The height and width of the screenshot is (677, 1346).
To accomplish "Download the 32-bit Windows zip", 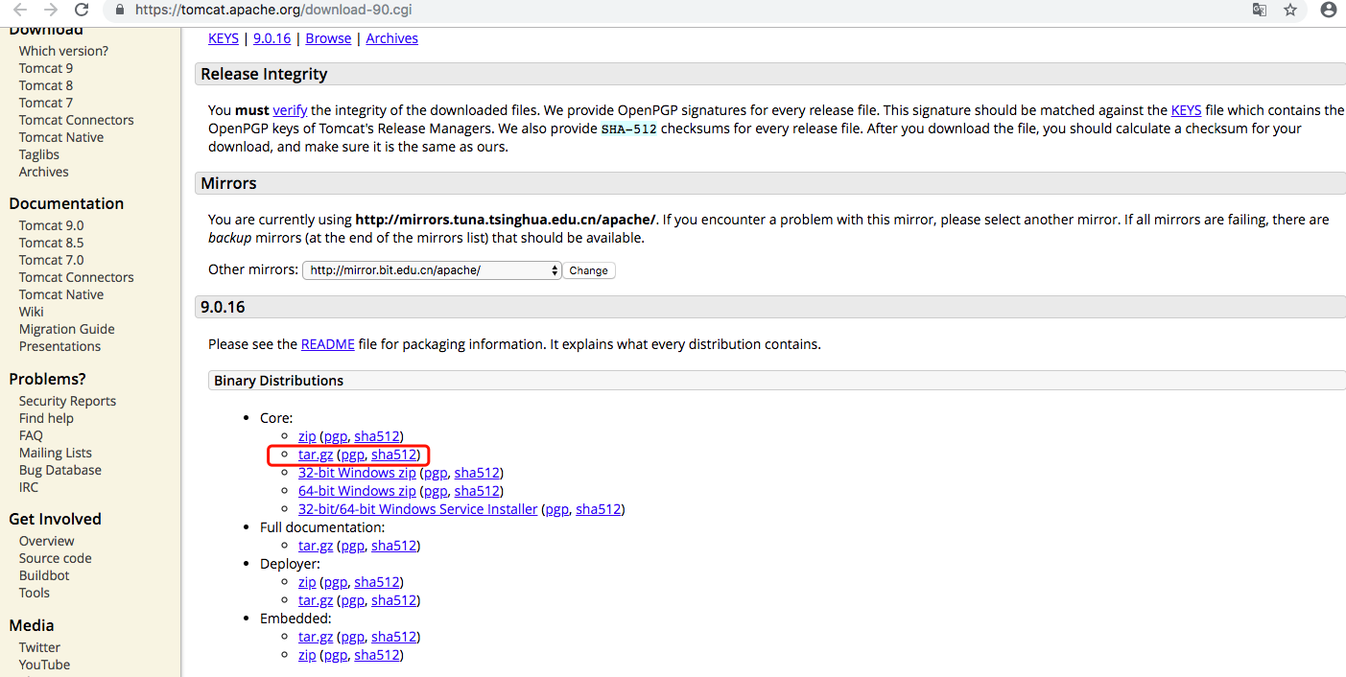I will (x=357, y=473).
